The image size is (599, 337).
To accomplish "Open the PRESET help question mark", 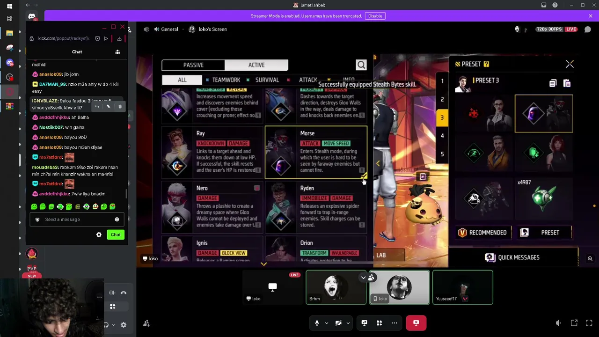I will click(486, 64).
